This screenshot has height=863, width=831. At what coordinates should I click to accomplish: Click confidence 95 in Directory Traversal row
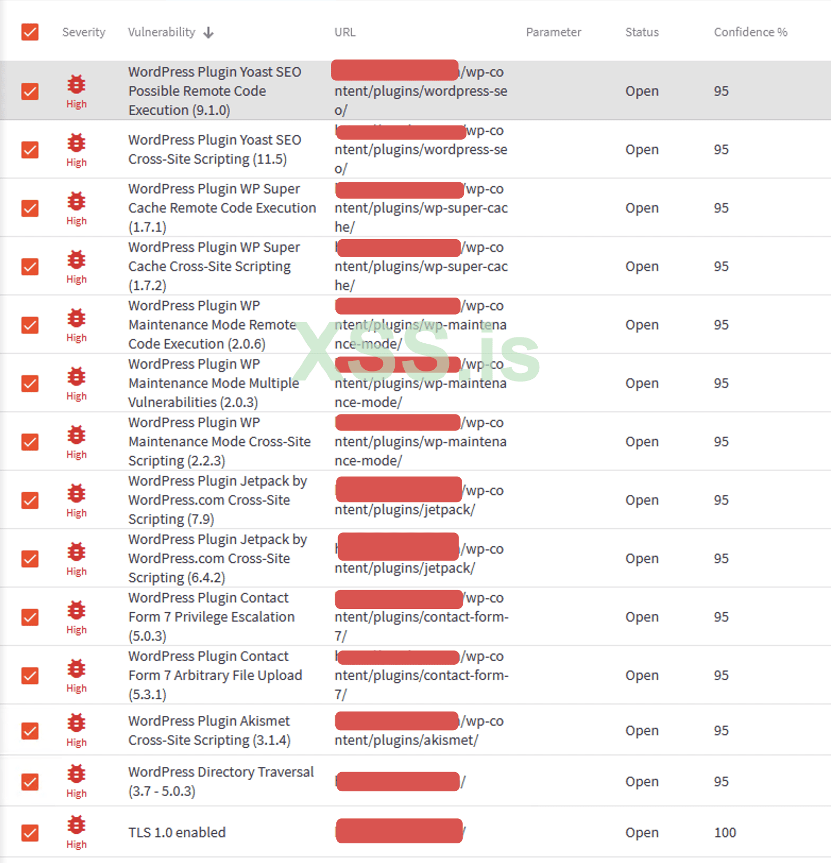tap(721, 782)
